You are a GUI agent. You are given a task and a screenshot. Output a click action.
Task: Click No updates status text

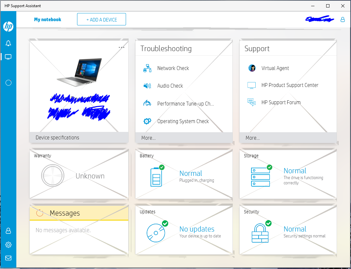coord(197,229)
